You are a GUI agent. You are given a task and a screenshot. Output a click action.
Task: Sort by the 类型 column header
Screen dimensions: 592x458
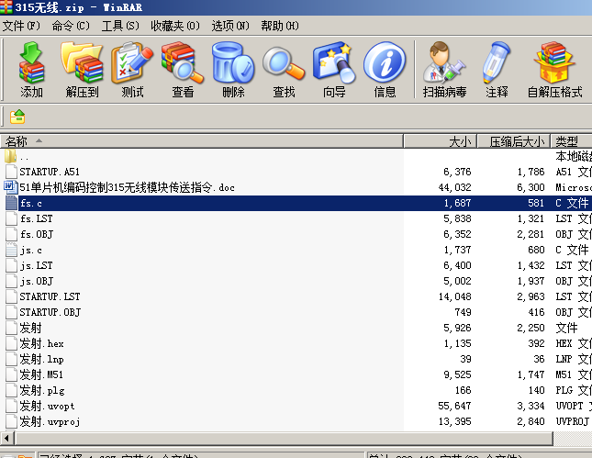click(571, 141)
